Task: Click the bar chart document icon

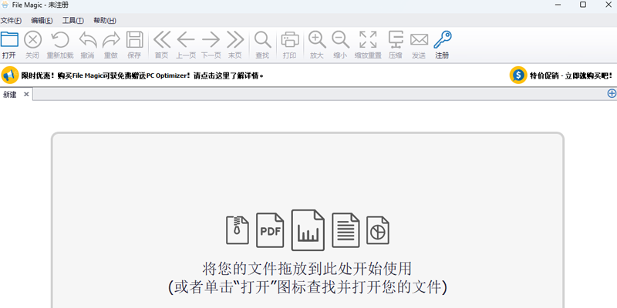Action: click(308, 230)
